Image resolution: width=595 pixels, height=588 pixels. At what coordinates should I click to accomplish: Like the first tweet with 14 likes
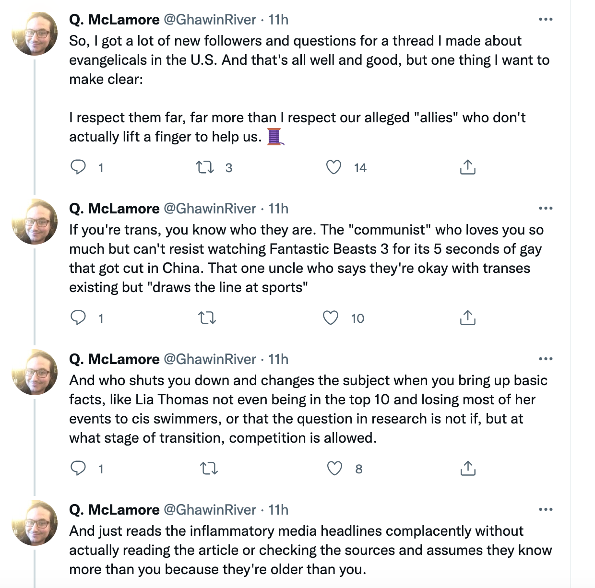pos(333,167)
